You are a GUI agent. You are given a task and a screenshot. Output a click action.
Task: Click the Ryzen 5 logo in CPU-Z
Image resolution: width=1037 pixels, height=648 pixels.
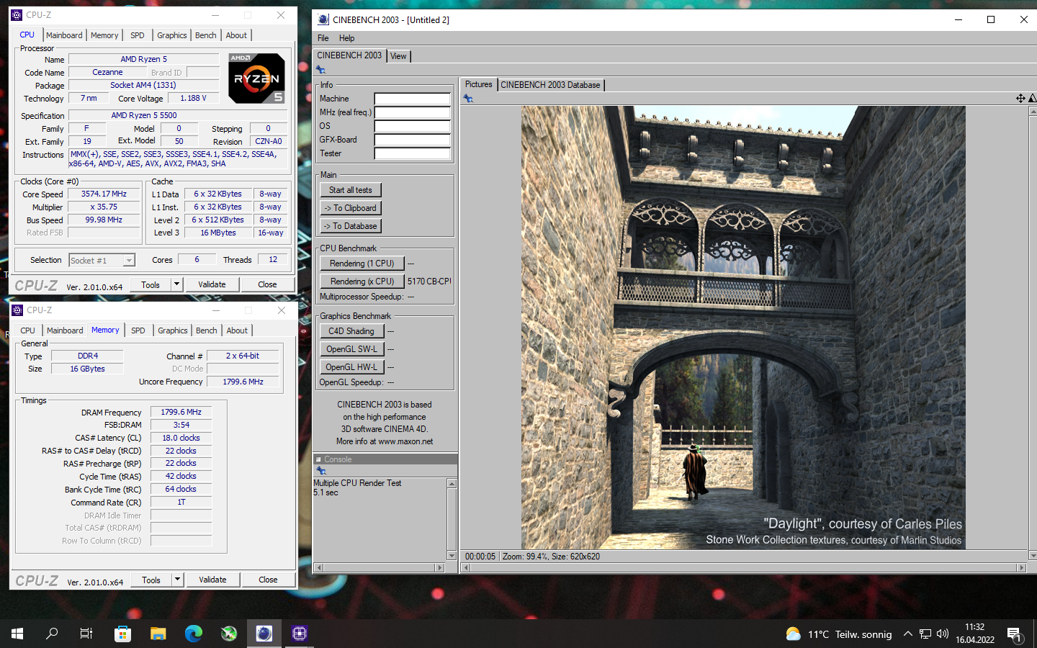point(257,78)
